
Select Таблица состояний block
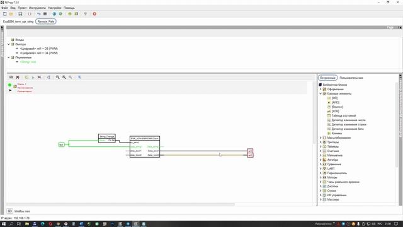pos(344,116)
